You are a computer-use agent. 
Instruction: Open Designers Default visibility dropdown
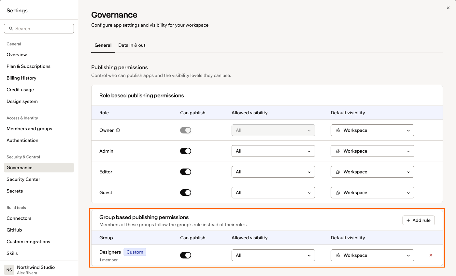(x=372, y=255)
